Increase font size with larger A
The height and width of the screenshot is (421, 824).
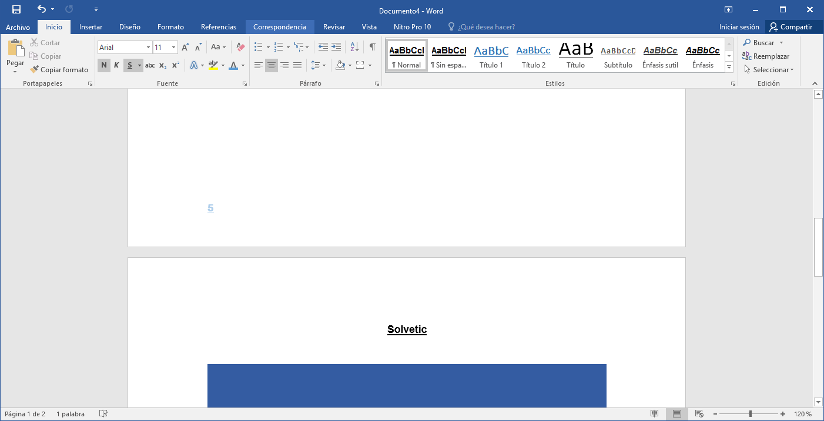point(185,48)
